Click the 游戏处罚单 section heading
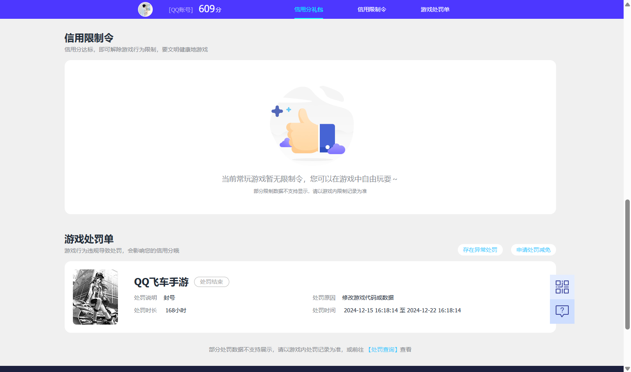 tap(89, 239)
